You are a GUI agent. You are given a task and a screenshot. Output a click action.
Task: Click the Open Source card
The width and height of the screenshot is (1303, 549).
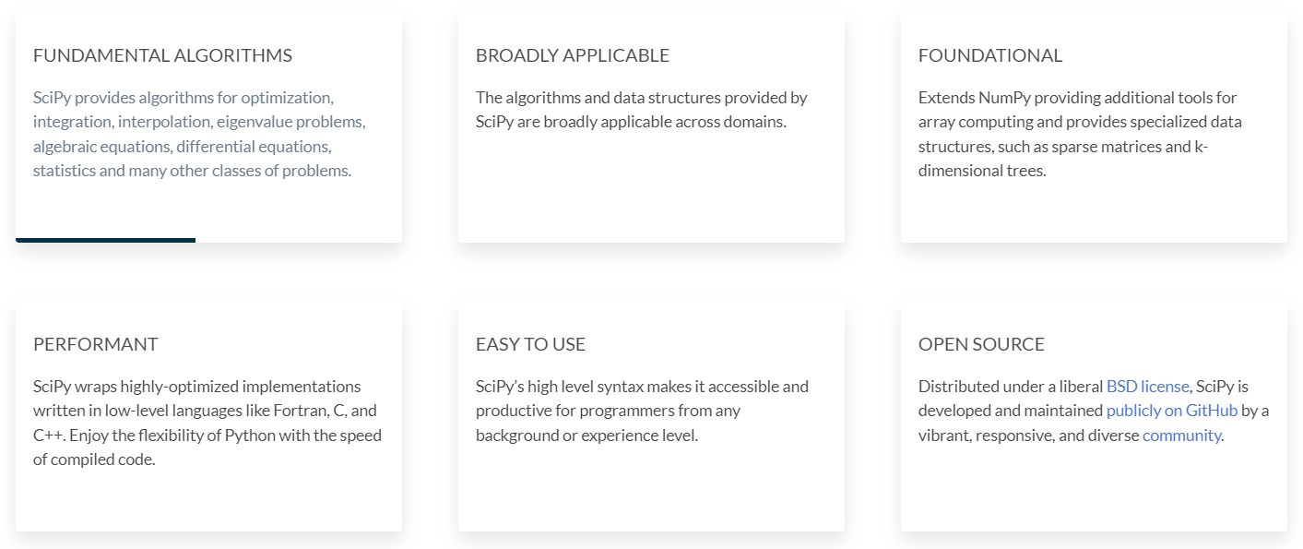click(1093, 415)
